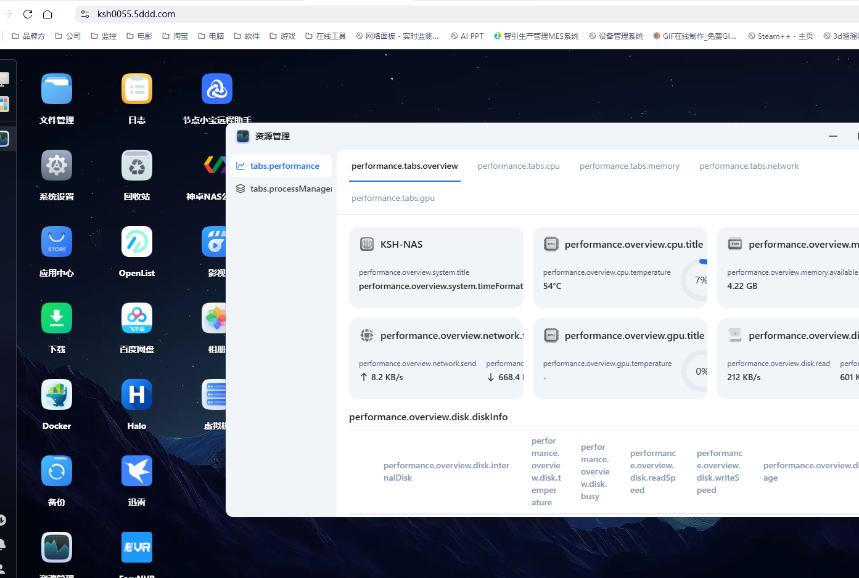Open the performance.tabs.network tab
This screenshot has width=859, height=578.
pos(749,166)
